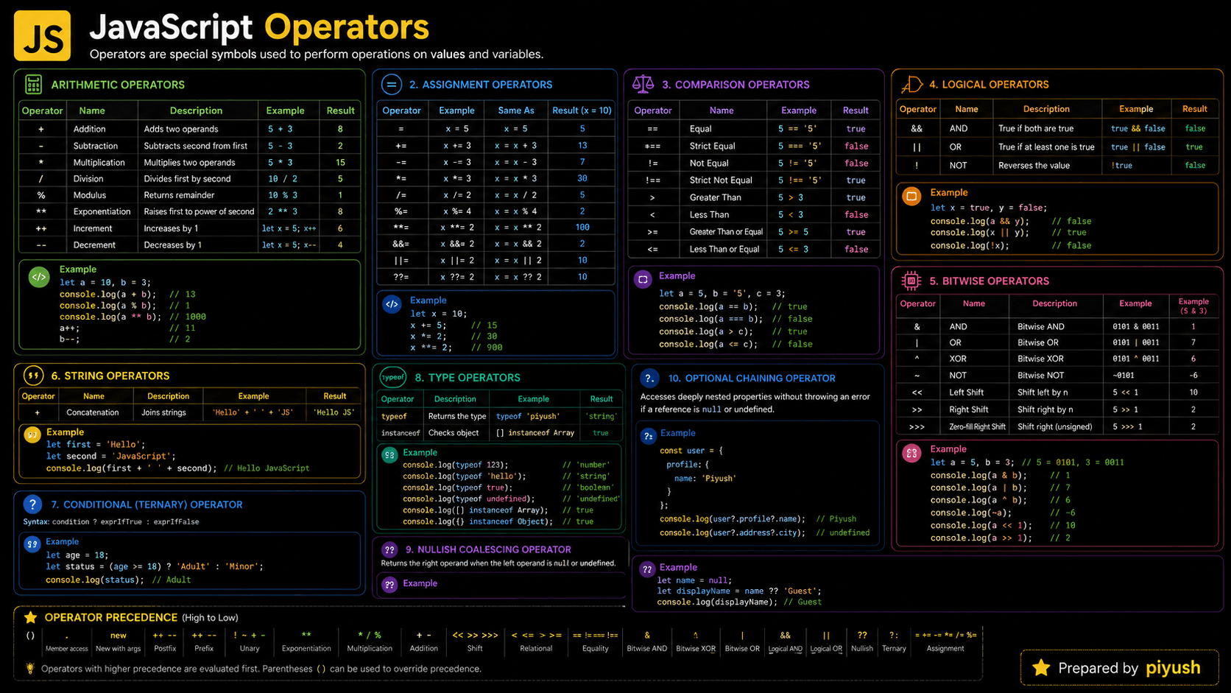
Task: Click the purple icon in Comparison example
Action: tap(643, 279)
